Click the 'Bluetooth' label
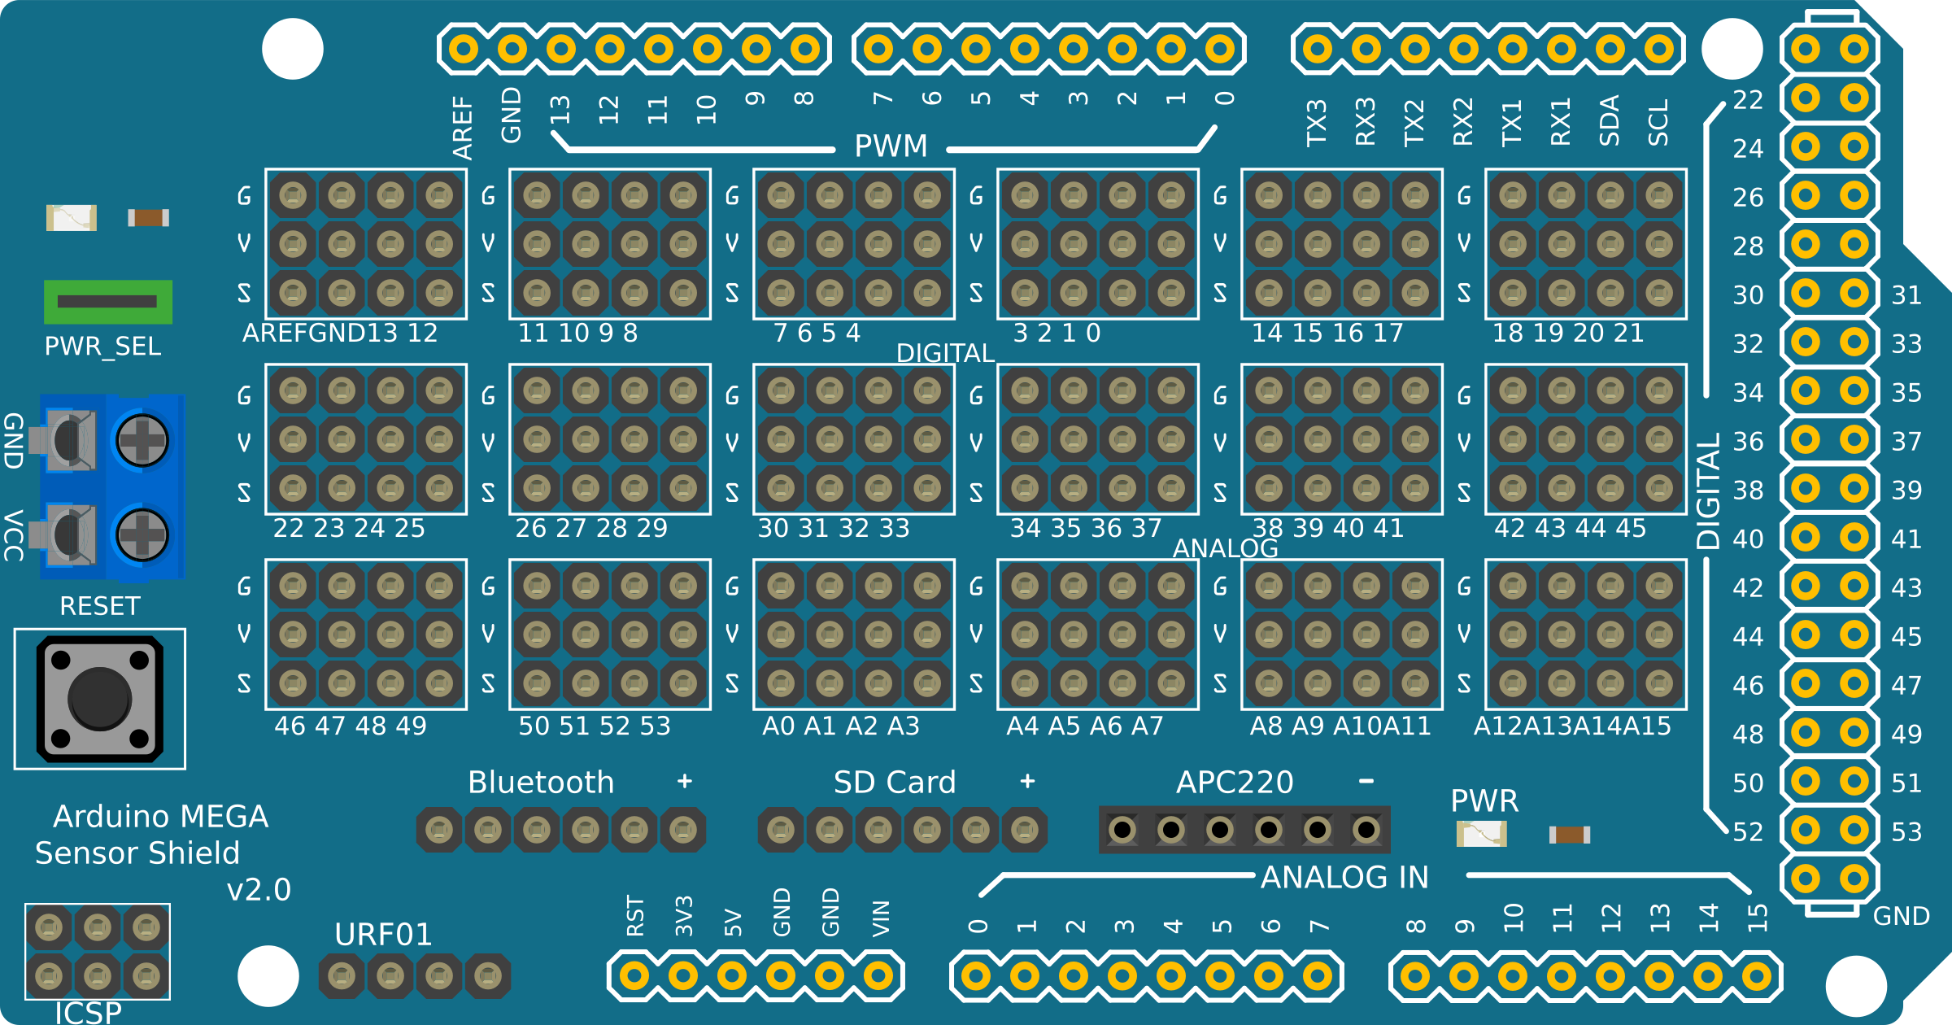1952x1025 pixels. (541, 783)
